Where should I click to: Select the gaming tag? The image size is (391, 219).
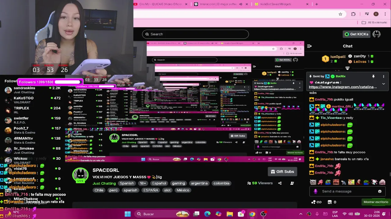click(178, 183)
